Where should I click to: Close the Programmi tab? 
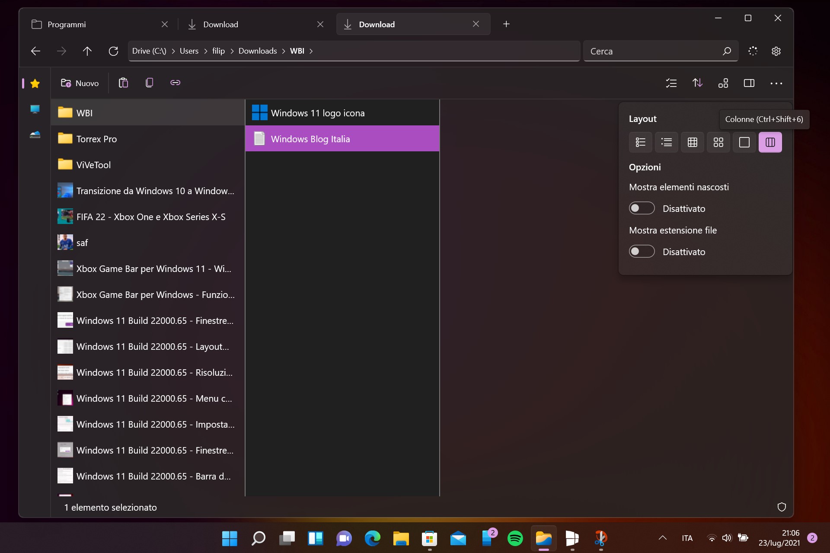coord(165,24)
